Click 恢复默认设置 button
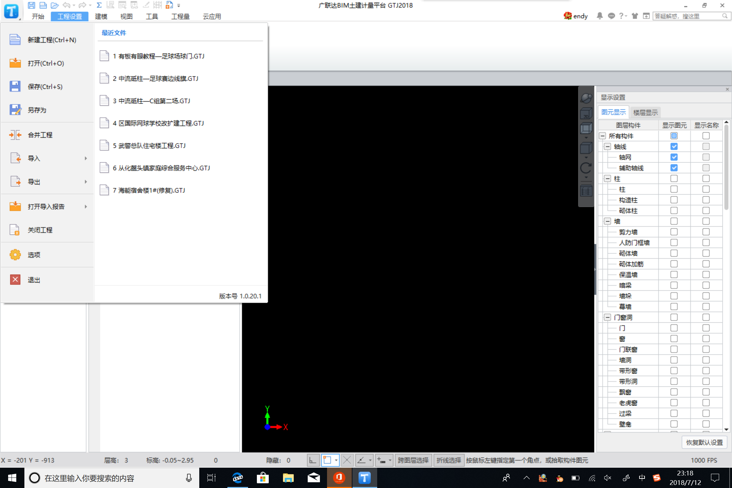 coord(705,442)
